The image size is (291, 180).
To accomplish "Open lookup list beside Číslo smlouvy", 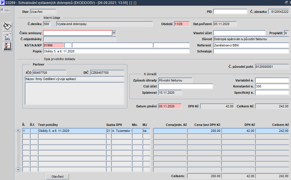I will click(114, 33).
